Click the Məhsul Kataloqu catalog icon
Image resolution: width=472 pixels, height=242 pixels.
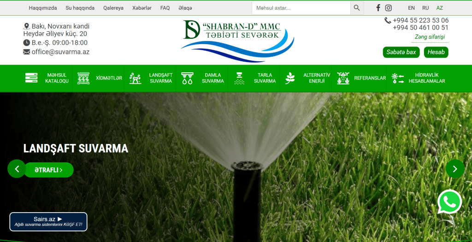(31, 78)
